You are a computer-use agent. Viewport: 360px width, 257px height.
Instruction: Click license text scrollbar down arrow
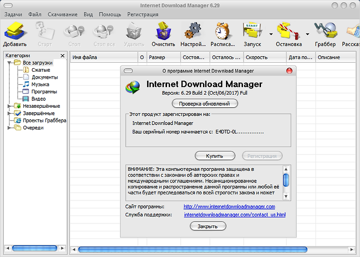[286, 196]
